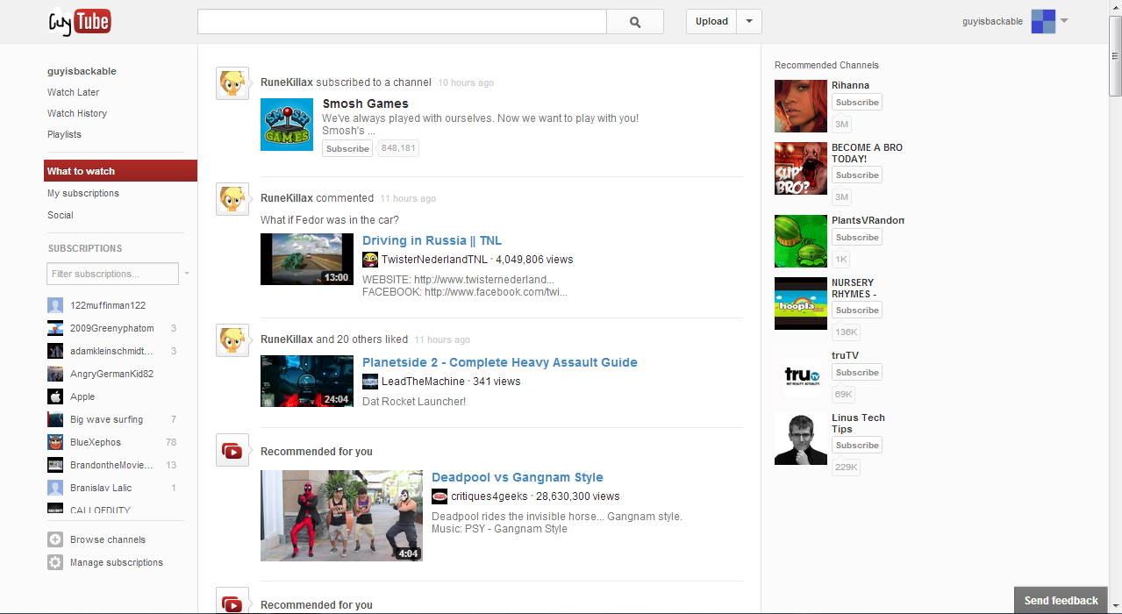Click Rihanna recommended channel thumbnail

801,106
